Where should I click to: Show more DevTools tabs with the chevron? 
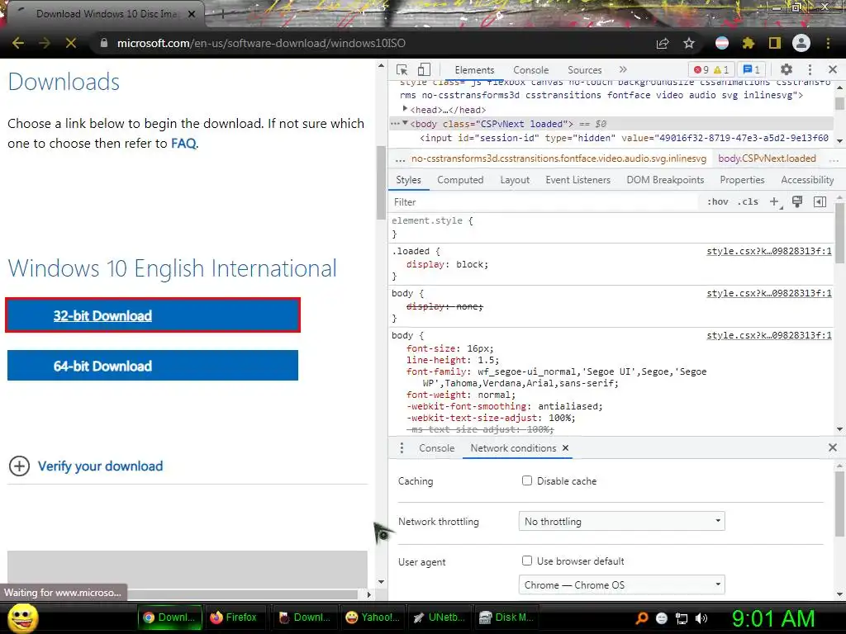click(623, 69)
